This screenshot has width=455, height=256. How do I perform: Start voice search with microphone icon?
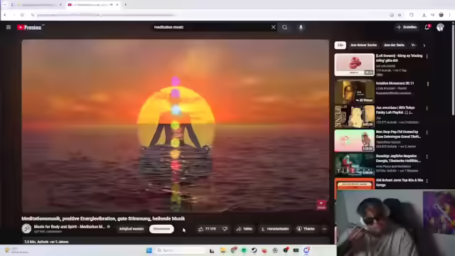[301, 27]
